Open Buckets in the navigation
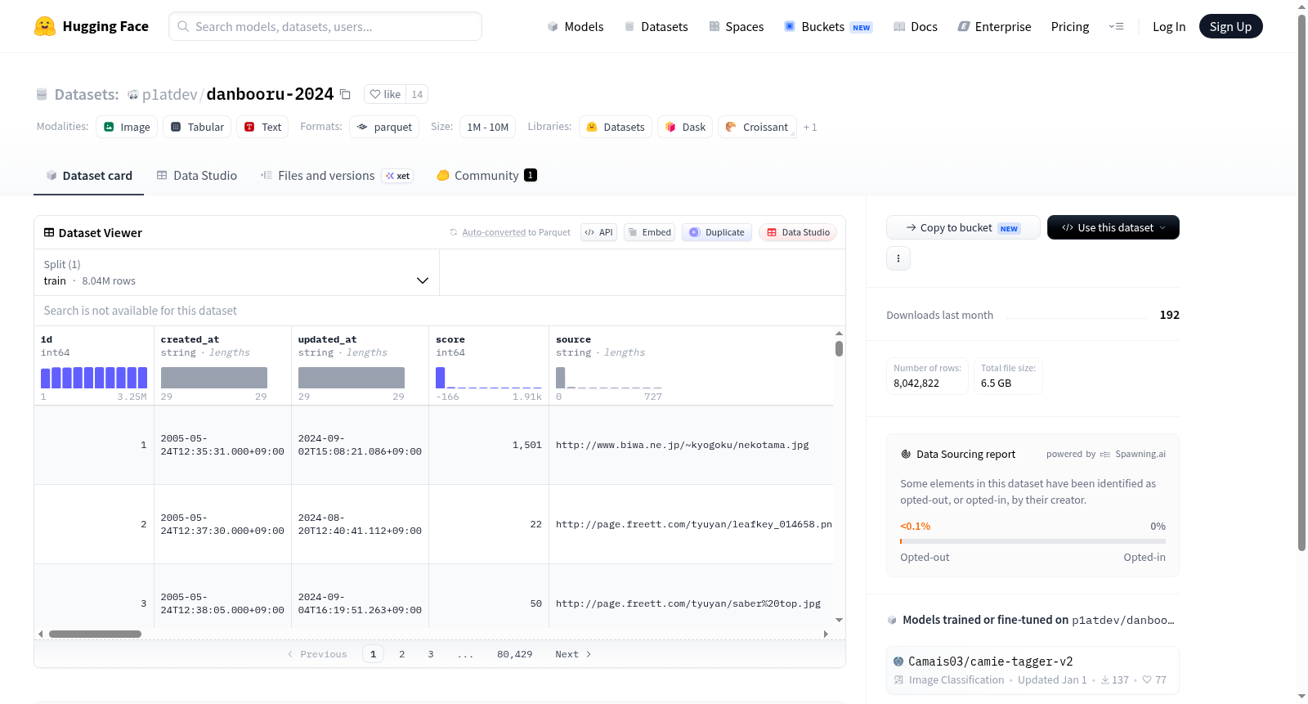This screenshot has width=1308, height=704. coord(828,26)
